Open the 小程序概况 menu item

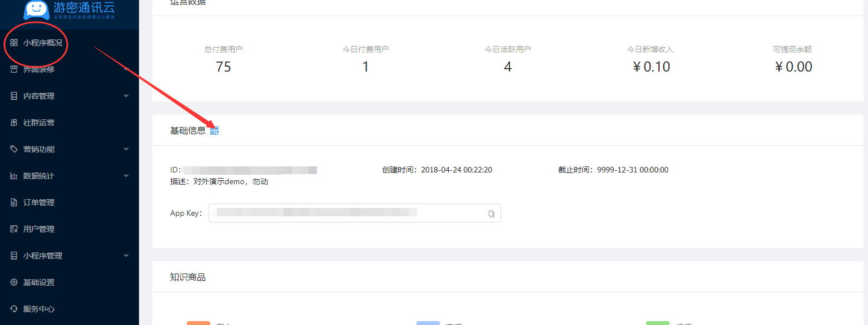[x=42, y=43]
